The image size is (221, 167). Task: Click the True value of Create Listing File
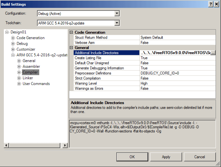pos(177,58)
